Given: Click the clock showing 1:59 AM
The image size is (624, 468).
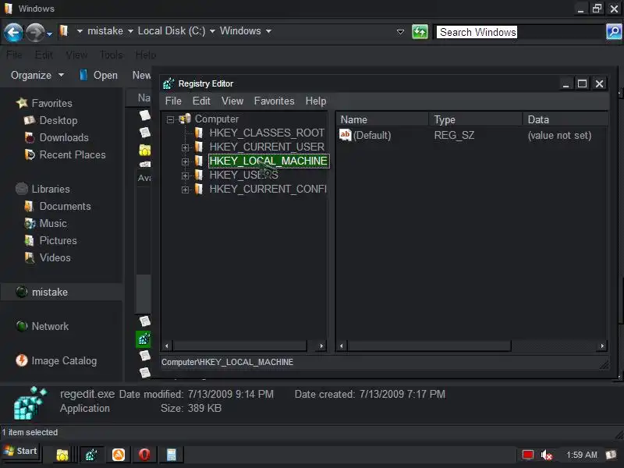Looking at the screenshot, I should click(x=581, y=455).
